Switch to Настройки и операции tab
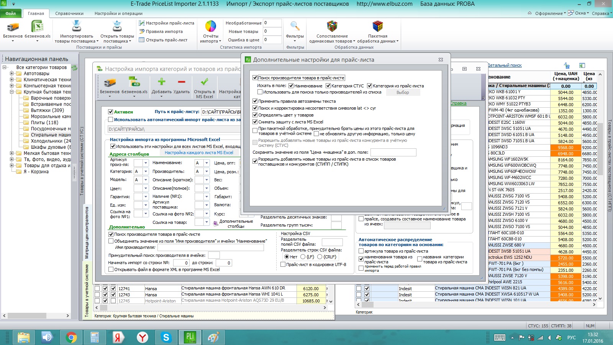Image resolution: width=613 pixels, height=345 pixels. tap(118, 13)
